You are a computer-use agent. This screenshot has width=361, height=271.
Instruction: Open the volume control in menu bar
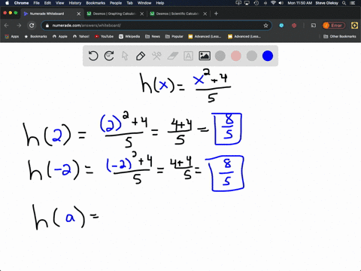click(281, 3)
